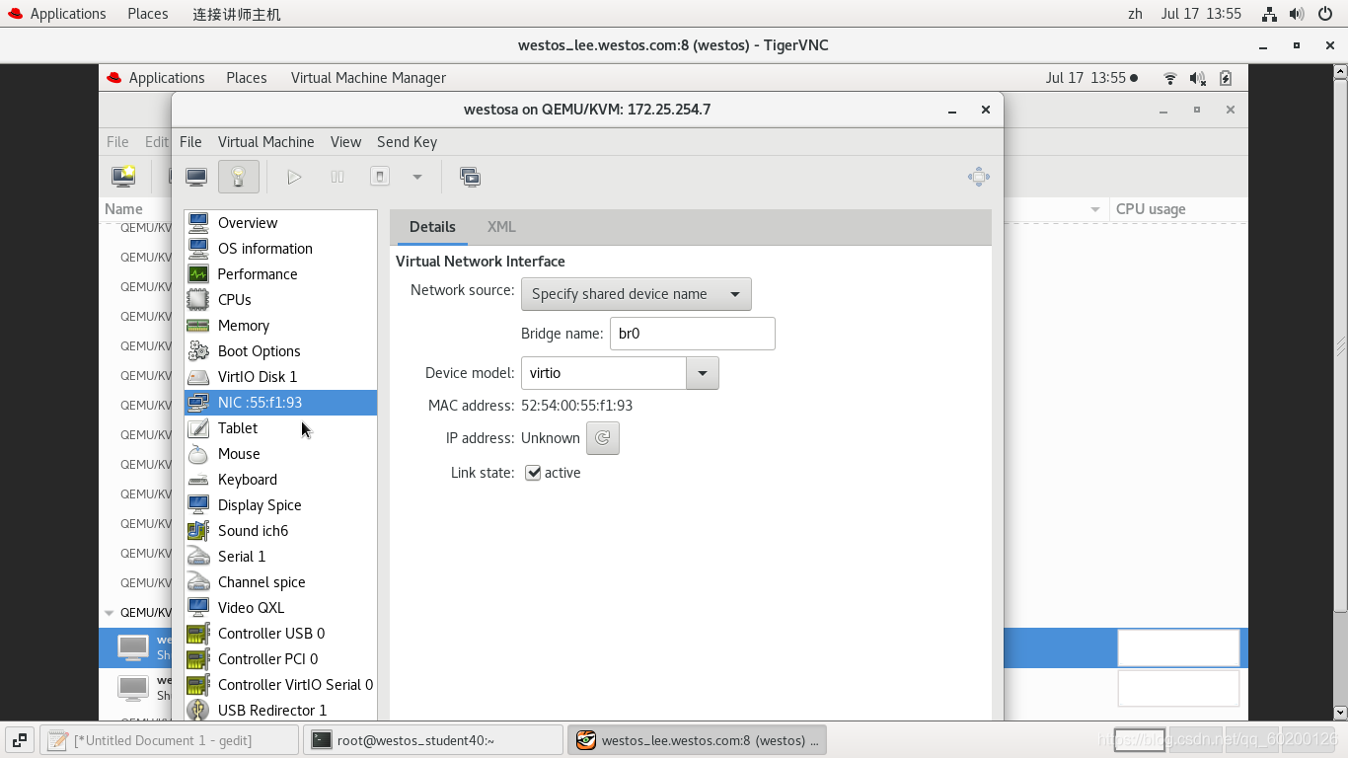Select VirtIO Disk 1
Viewport: 1348px width, 758px height.
pos(280,377)
